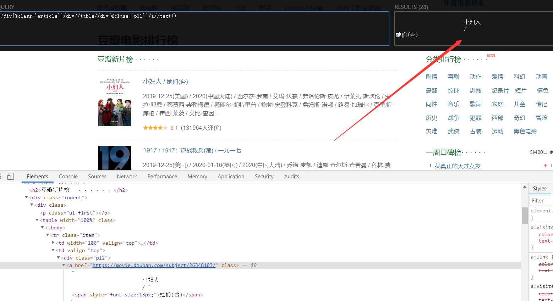The image size is (553, 301).
Task: Select the p class="ul first" row
Action: point(75,213)
